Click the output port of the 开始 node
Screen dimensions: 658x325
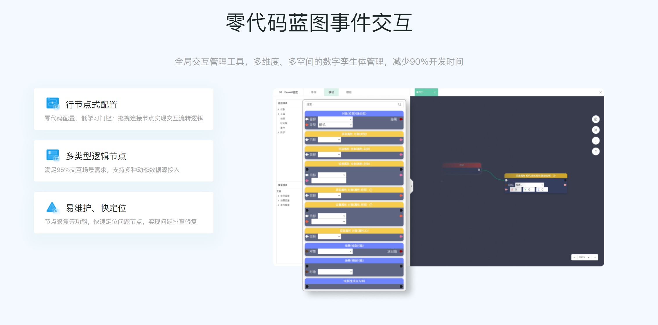pos(479,170)
